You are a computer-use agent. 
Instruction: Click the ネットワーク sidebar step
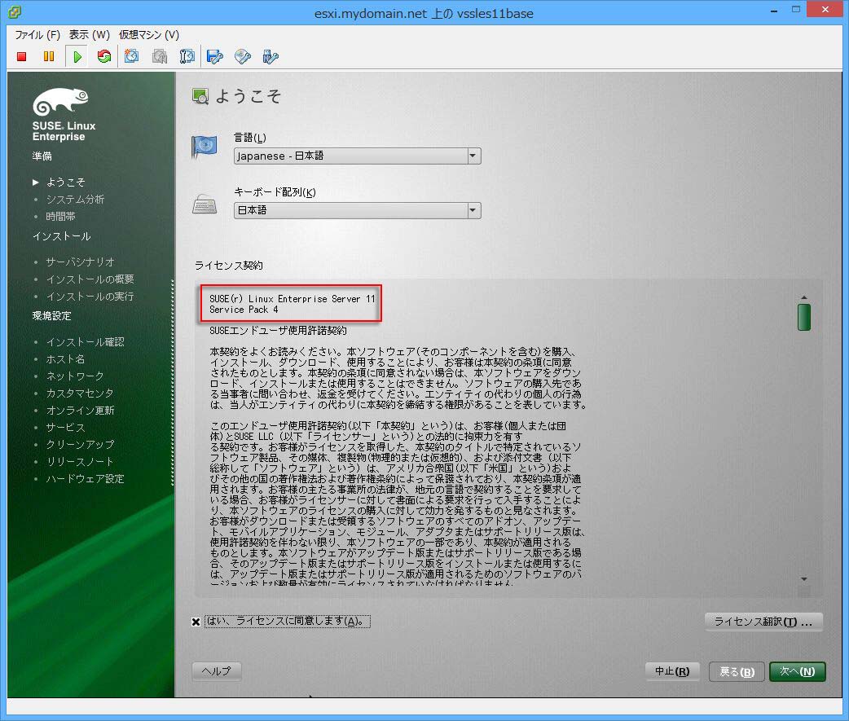point(75,376)
